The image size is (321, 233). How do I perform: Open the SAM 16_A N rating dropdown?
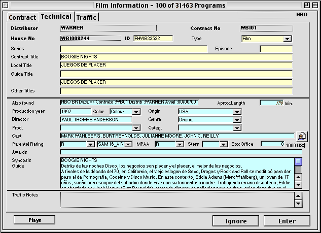(128, 144)
